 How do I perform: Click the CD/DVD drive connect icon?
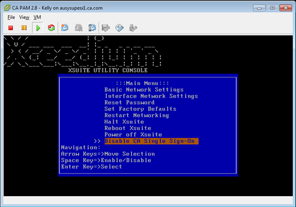tap(120, 28)
